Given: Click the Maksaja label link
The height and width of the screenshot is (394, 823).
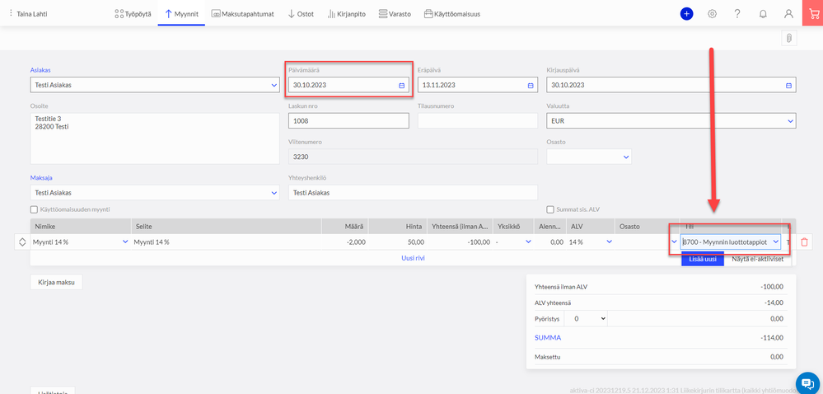Looking at the screenshot, I should [x=40, y=177].
